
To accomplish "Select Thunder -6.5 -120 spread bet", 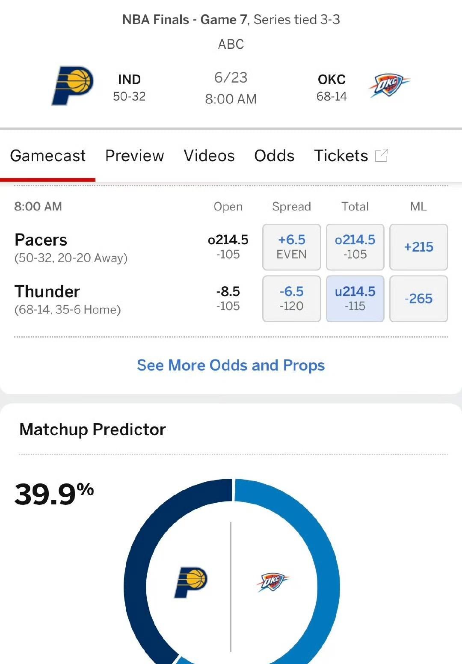I will [292, 299].
